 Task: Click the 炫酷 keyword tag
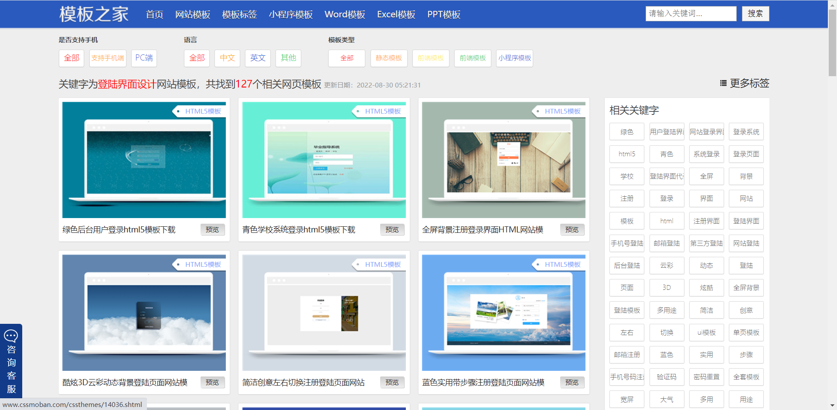[x=707, y=288]
